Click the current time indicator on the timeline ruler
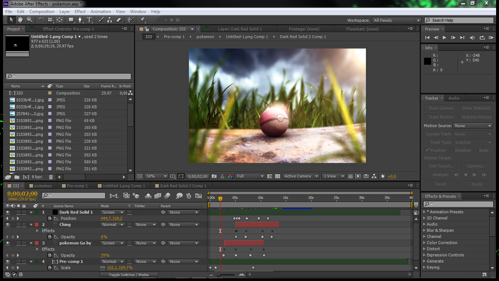 click(x=220, y=198)
